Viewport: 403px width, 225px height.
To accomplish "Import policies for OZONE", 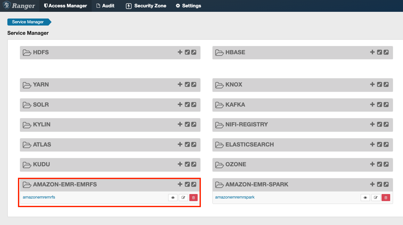I will pyautogui.click(x=380, y=164).
